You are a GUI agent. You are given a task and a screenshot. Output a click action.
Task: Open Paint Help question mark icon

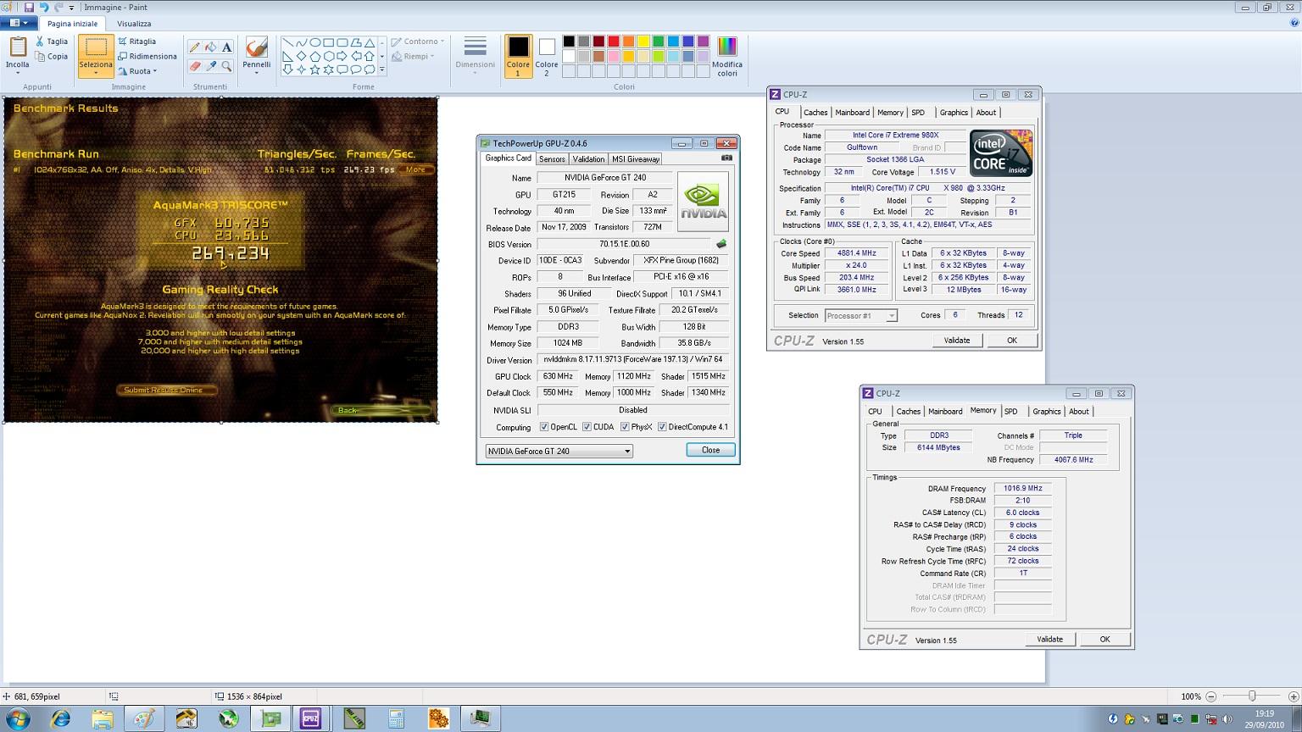pos(1294,23)
